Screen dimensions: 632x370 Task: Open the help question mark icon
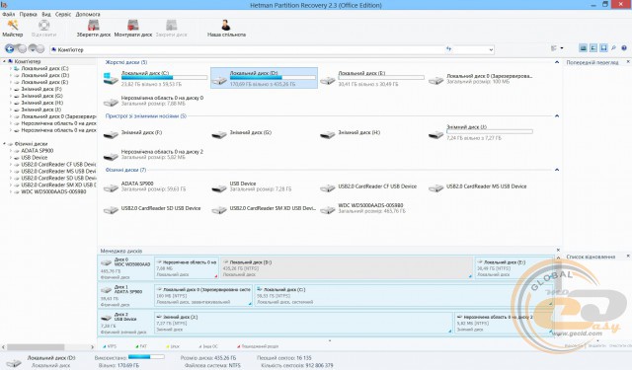(624, 48)
